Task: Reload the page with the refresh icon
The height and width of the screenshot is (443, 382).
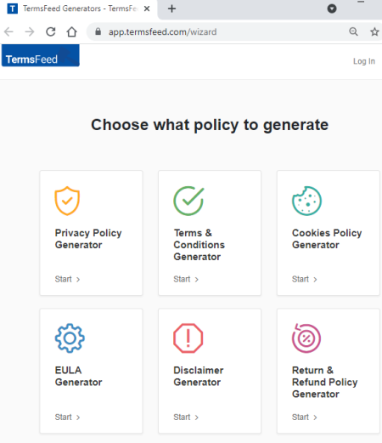Action: click(51, 31)
